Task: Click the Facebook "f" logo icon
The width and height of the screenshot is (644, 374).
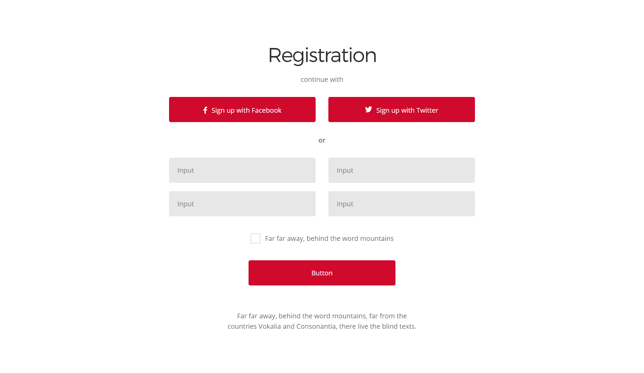Action: pyautogui.click(x=205, y=110)
